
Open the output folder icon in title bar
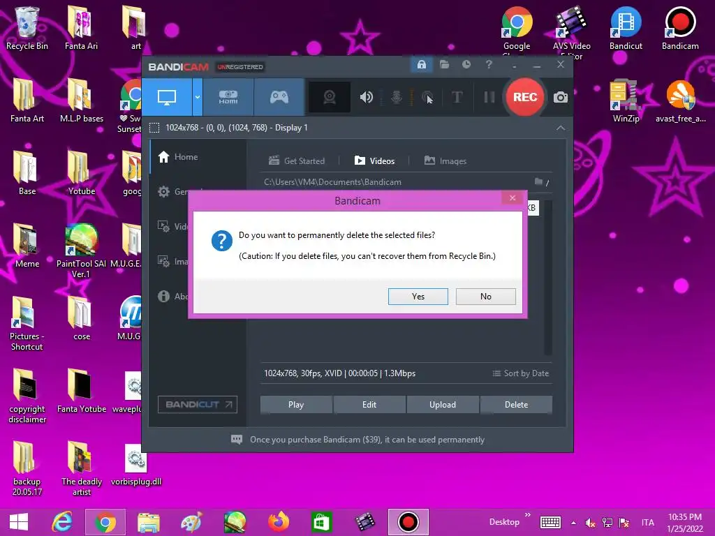(444, 65)
